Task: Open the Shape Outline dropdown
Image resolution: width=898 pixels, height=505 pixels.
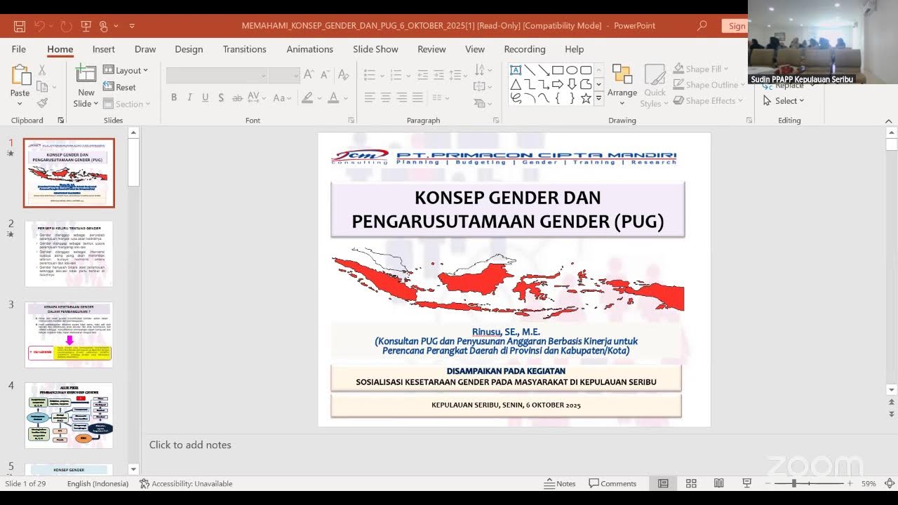Action: [x=710, y=85]
